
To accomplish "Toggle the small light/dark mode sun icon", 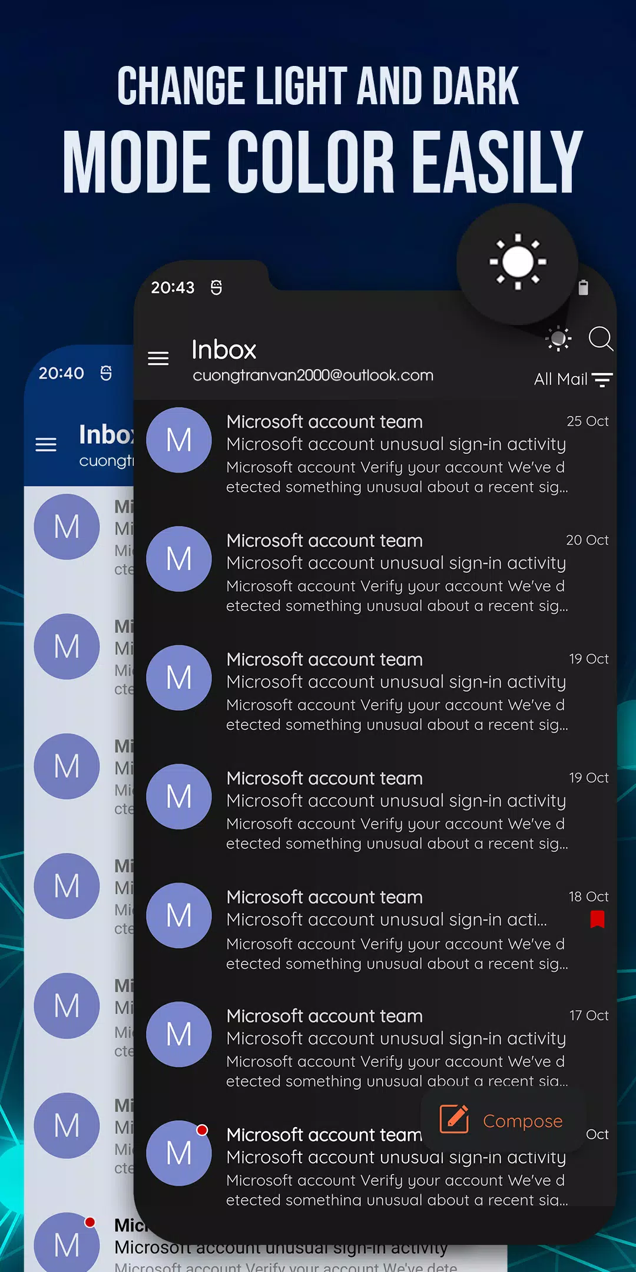I will point(558,339).
